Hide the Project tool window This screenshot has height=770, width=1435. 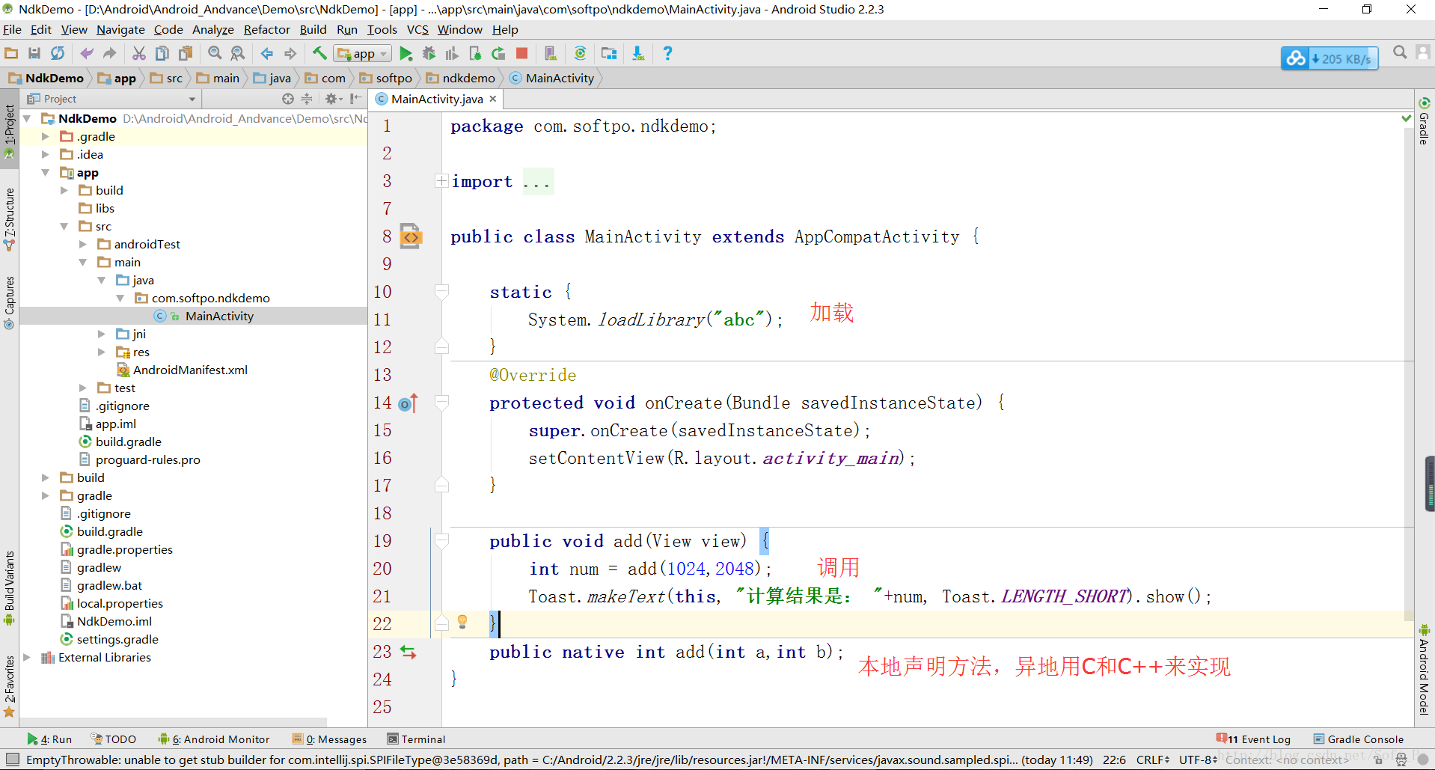356,99
